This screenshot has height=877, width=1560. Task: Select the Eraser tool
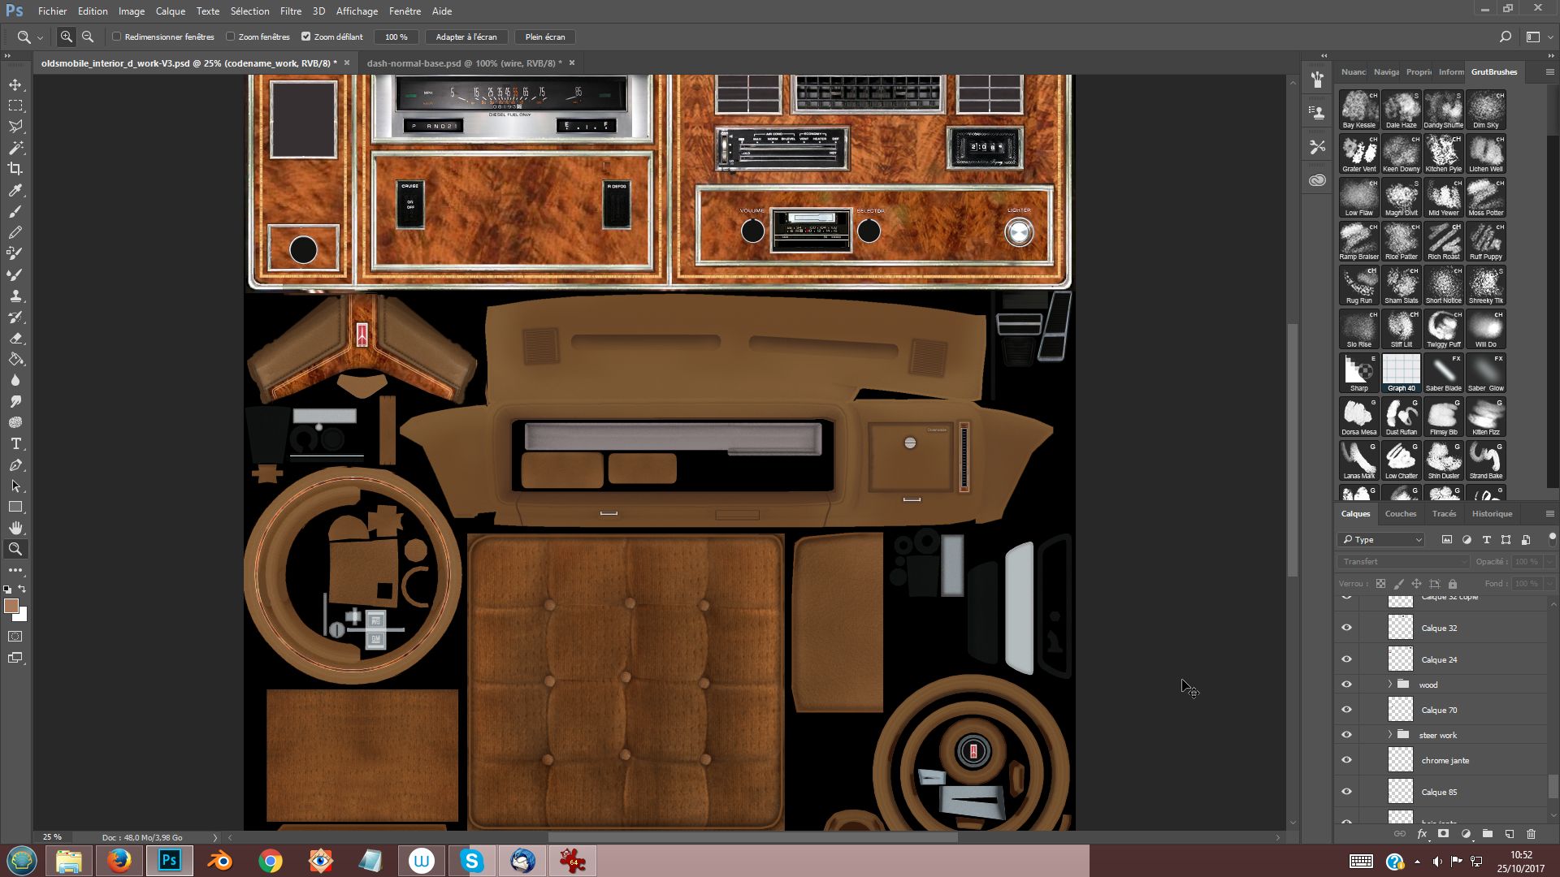15,339
